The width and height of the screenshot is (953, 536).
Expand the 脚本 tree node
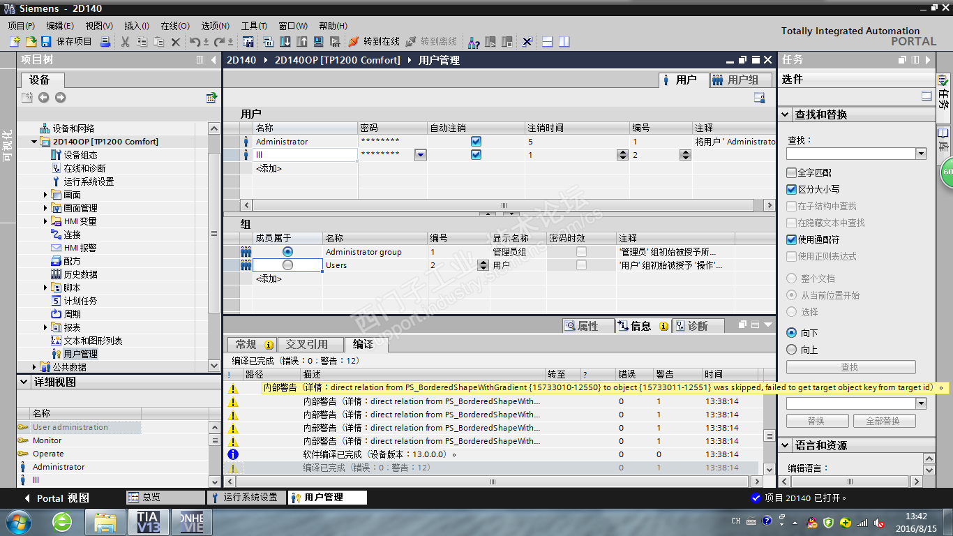[x=45, y=288]
